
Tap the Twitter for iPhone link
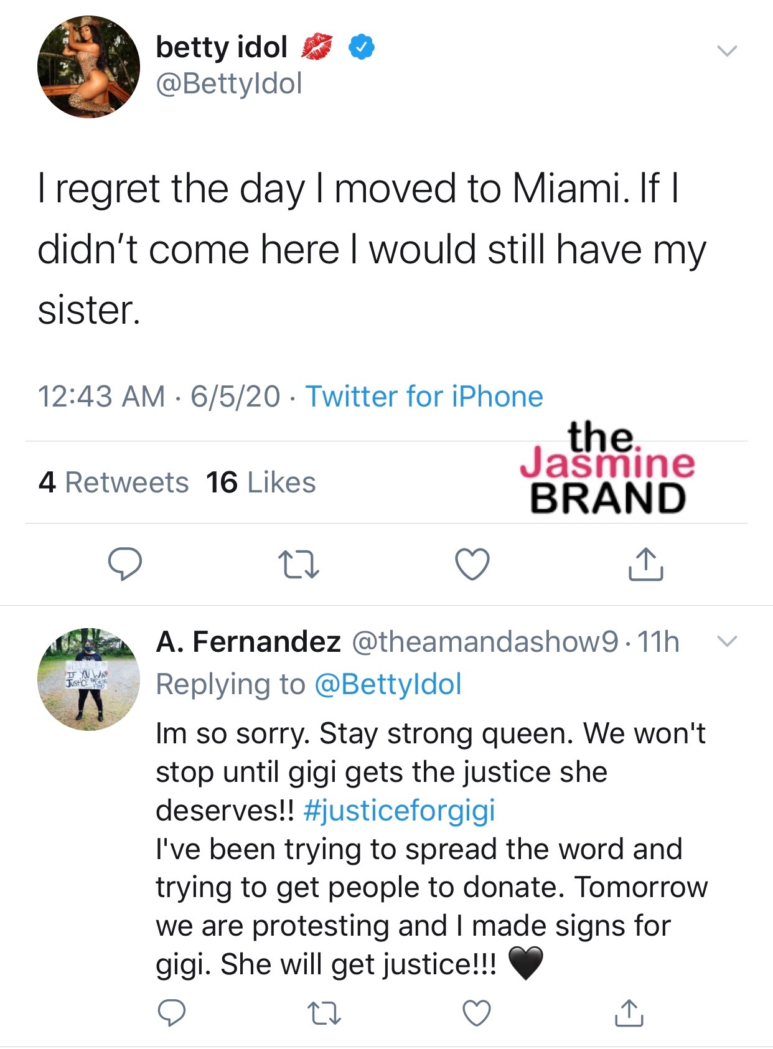coord(424,397)
